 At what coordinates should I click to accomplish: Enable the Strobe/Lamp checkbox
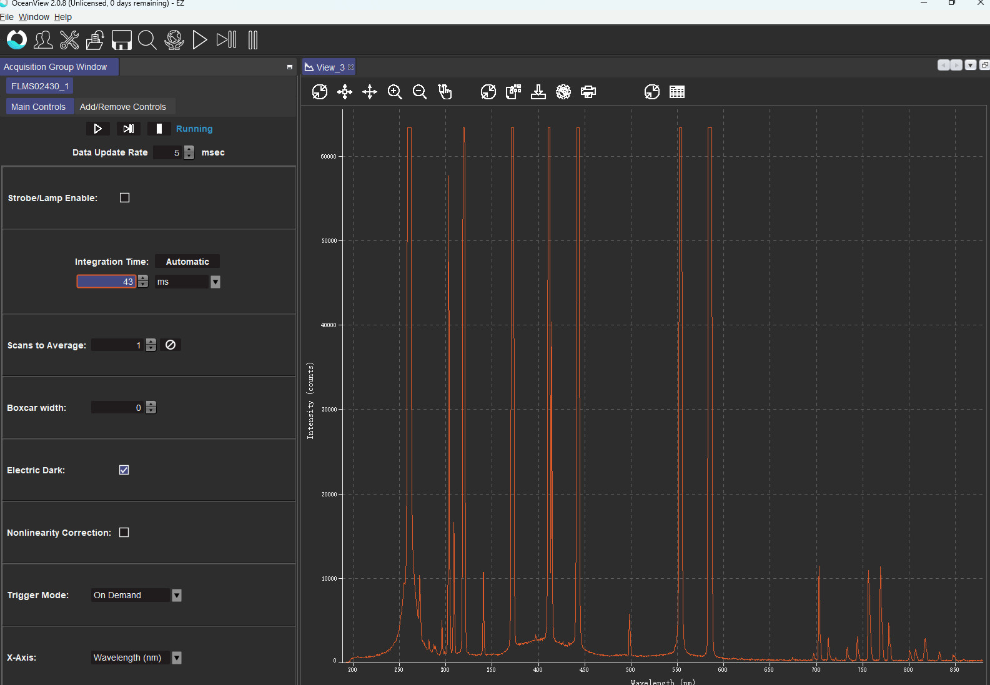click(125, 198)
